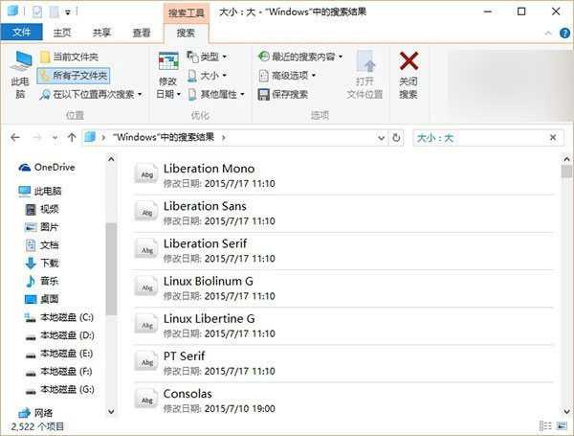Open the Desktop folder in the sidebar
Screen dimensions: 574x436
point(42,299)
